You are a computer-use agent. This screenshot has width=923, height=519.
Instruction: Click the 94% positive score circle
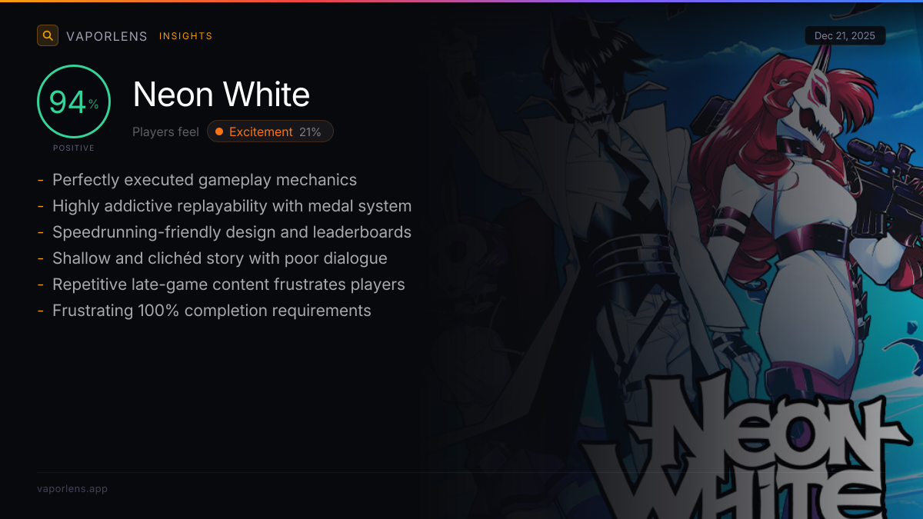click(x=74, y=101)
